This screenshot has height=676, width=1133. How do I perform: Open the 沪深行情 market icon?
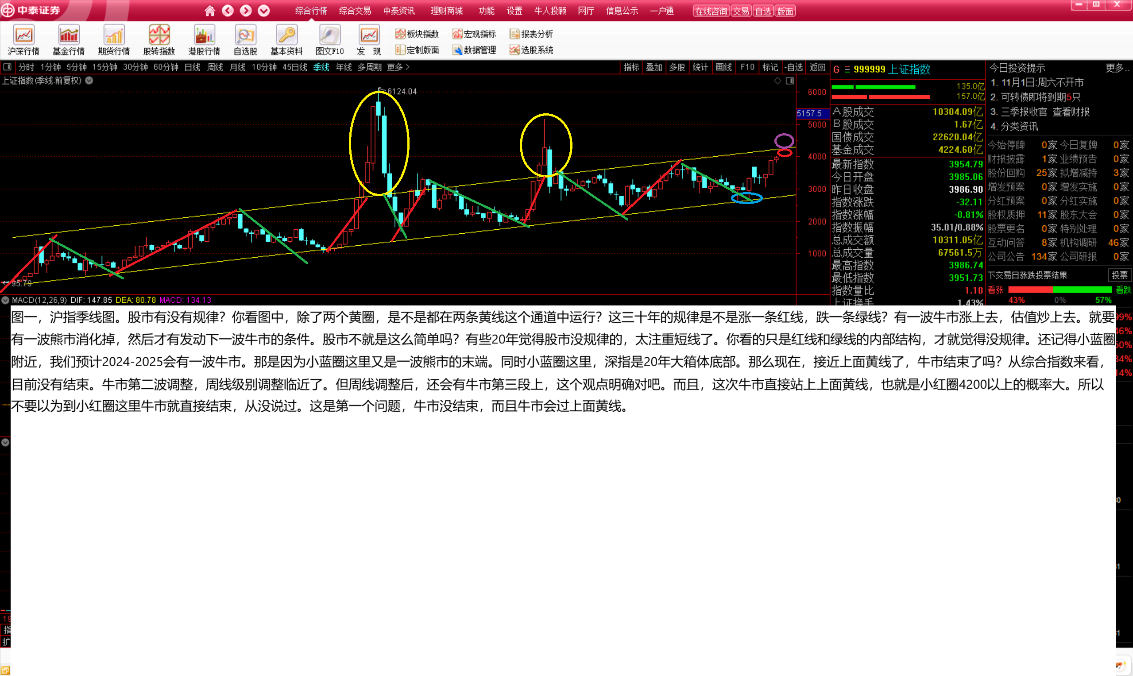[x=24, y=35]
